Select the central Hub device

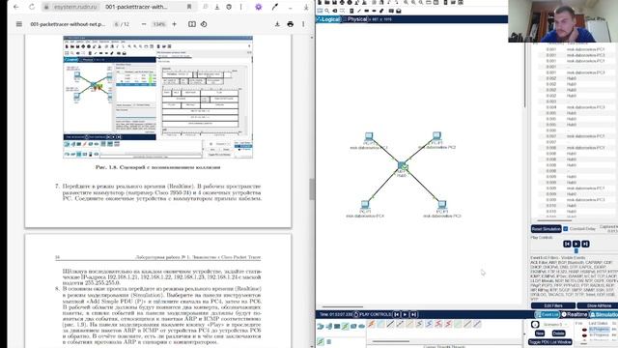point(402,165)
